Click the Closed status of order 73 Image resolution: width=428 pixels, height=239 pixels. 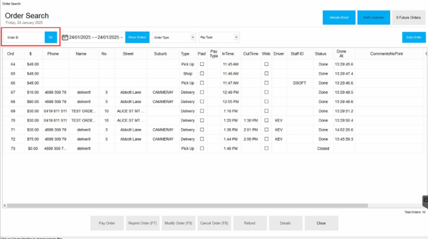coord(323,148)
